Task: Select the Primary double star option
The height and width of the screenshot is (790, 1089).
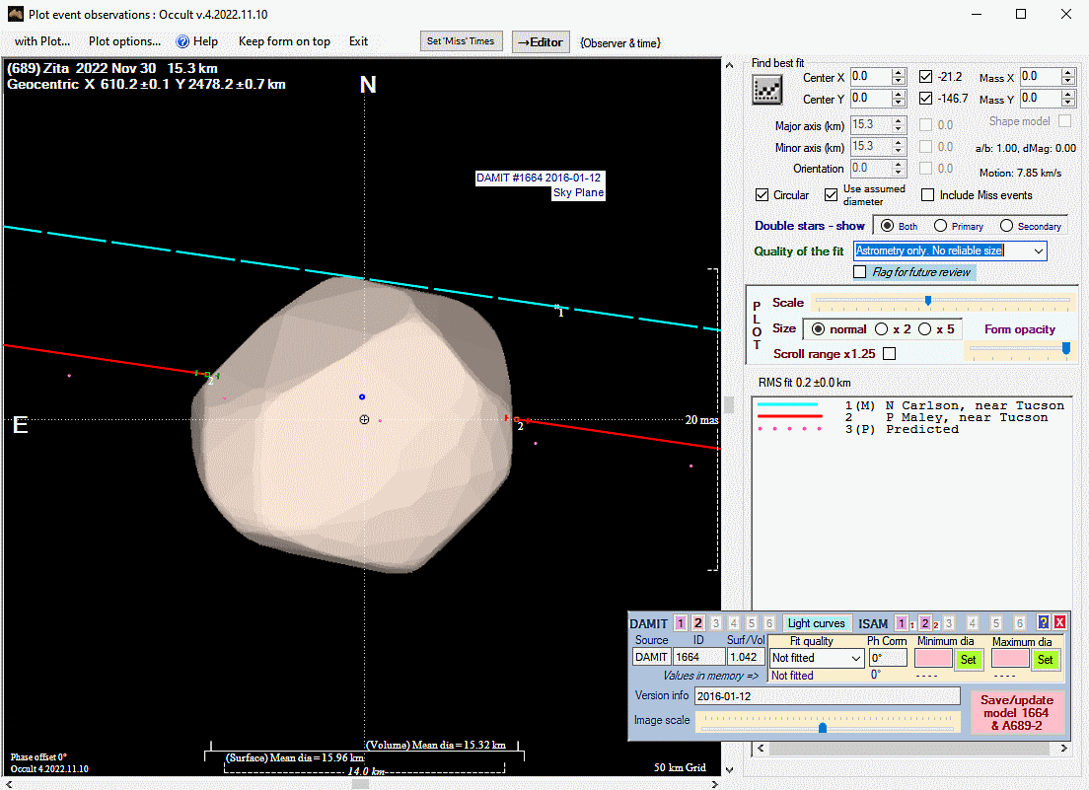Action: (x=941, y=226)
